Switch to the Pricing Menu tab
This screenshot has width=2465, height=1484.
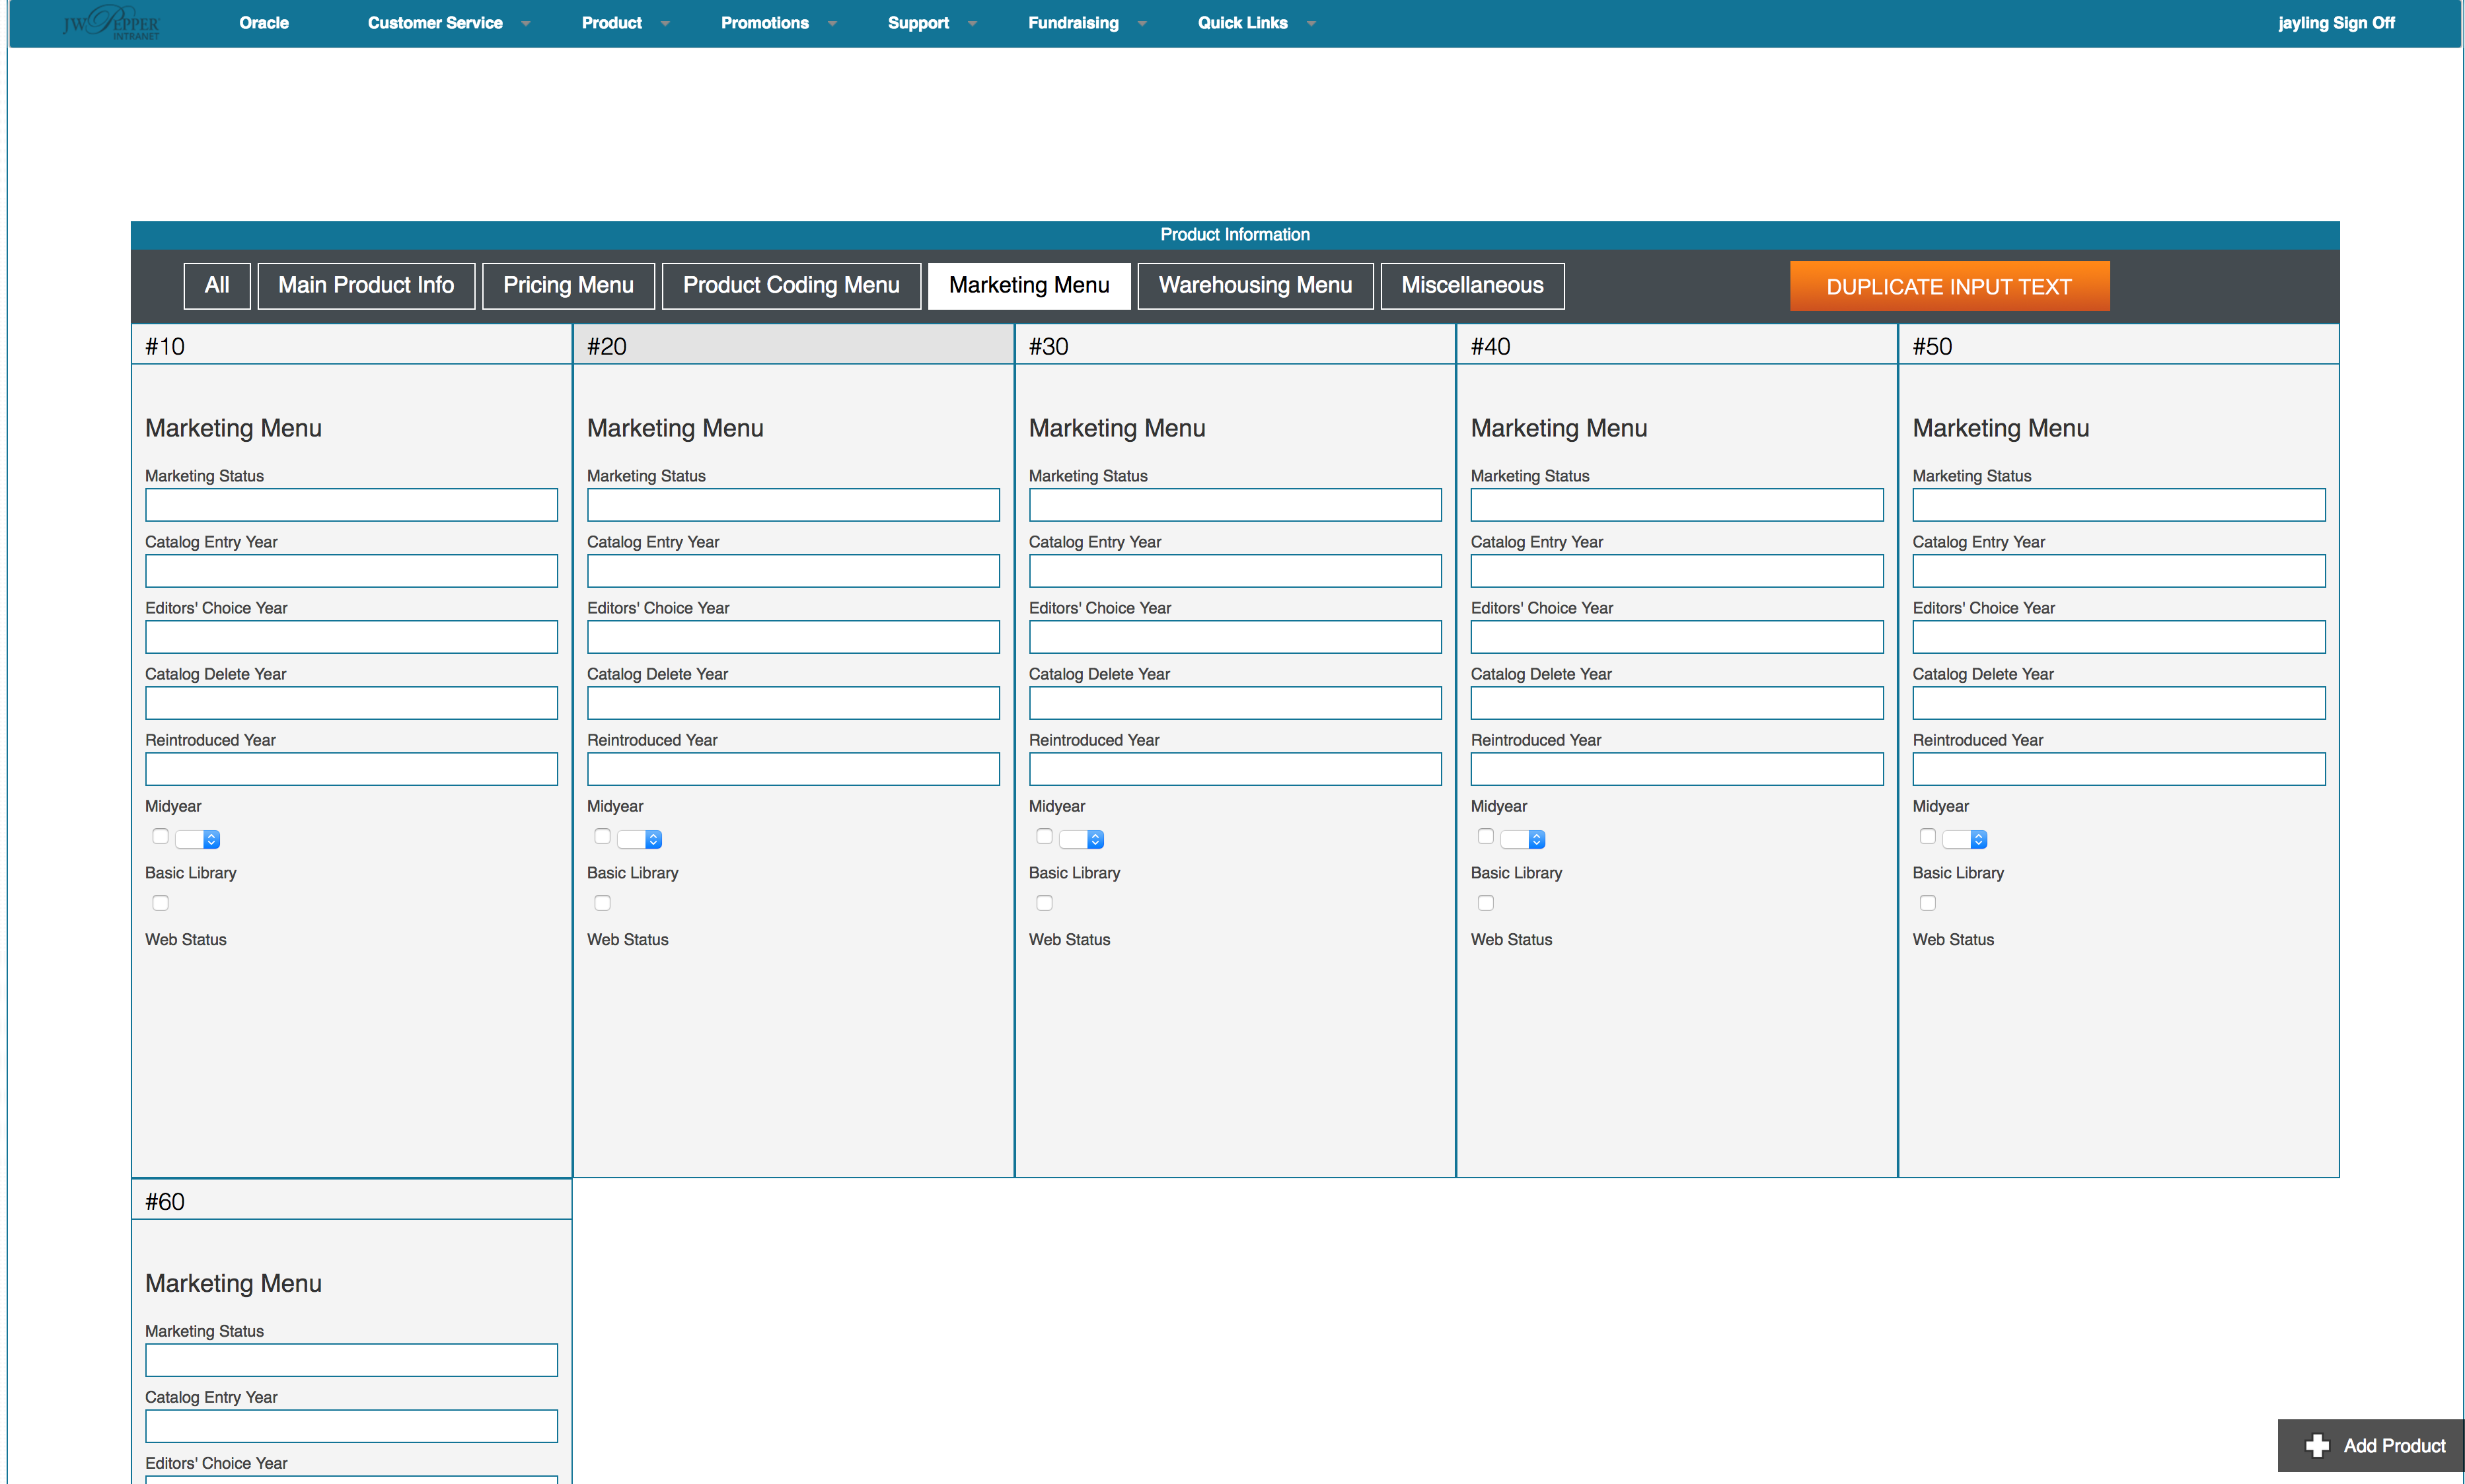[x=568, y=285]
